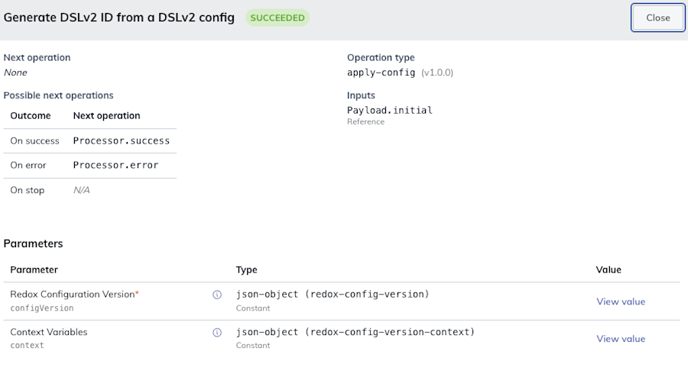Click the On stop N/A cell
Viewport: 688px width, 390px height.
point(82,190)
